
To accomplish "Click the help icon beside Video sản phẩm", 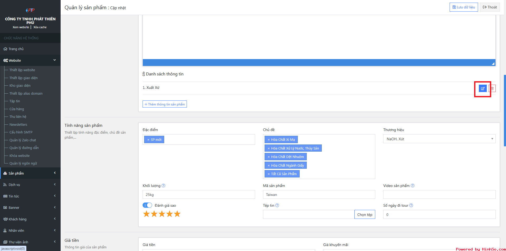I will (x=413, y=186).
